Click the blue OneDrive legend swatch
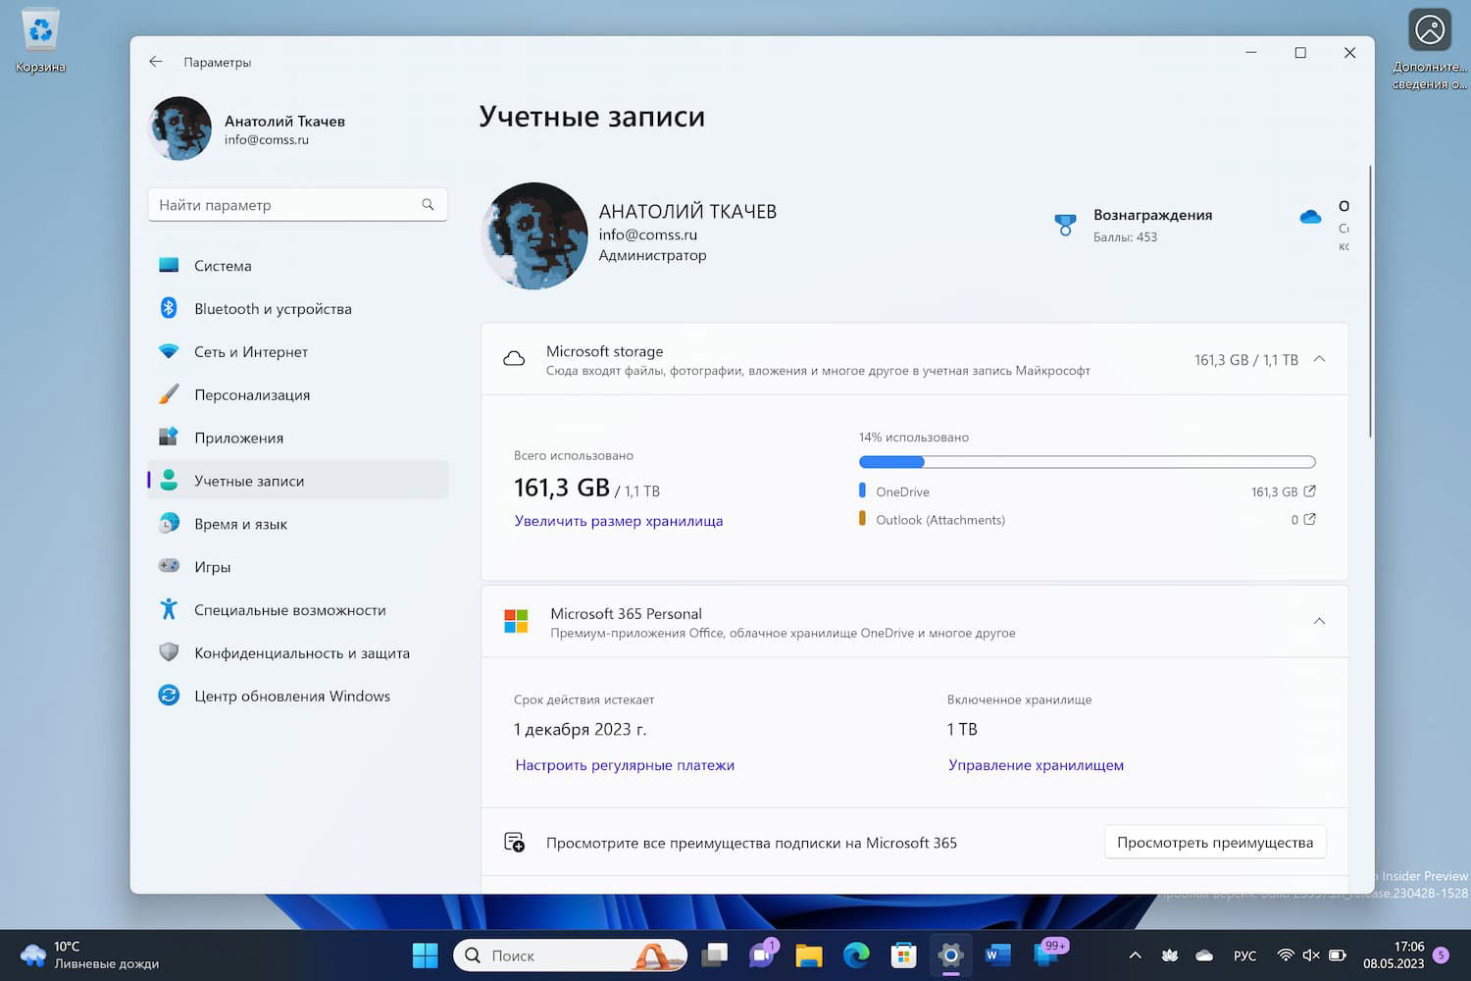This screenshot has width=1471, height=981. (x=862, y=490)
